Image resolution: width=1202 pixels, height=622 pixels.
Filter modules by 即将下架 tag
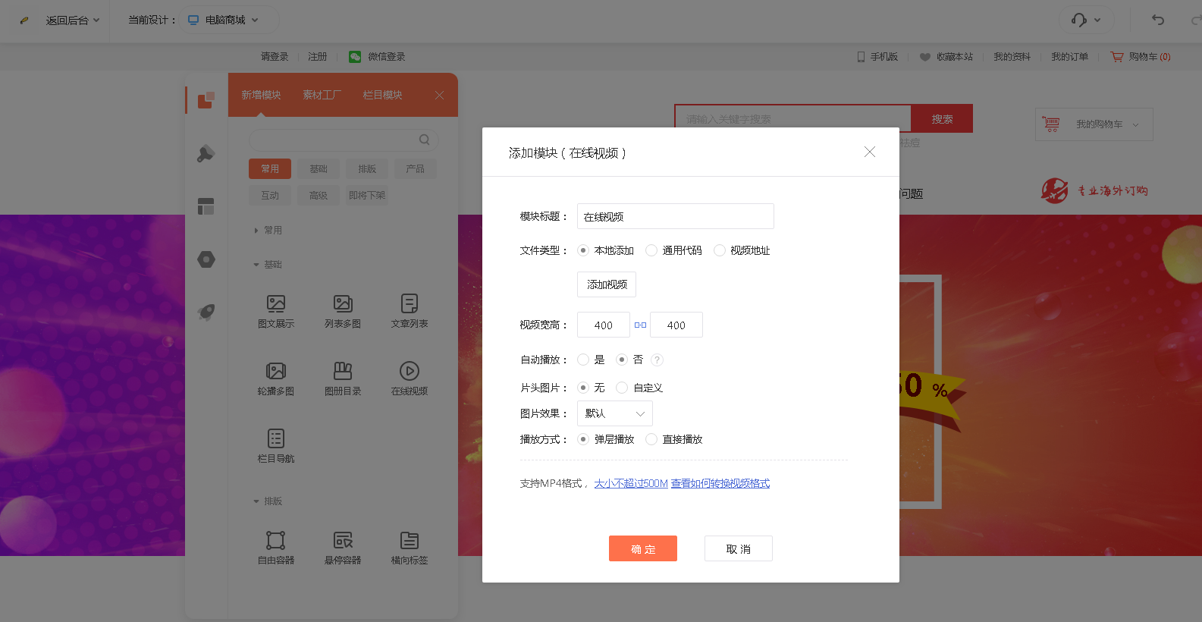click(367, 195)
